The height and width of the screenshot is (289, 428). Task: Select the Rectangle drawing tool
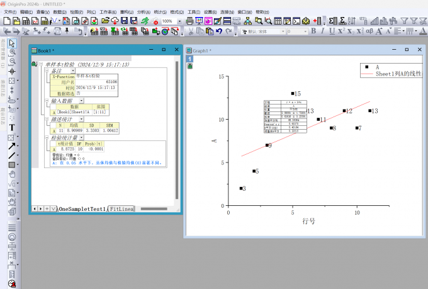point(12,165)
